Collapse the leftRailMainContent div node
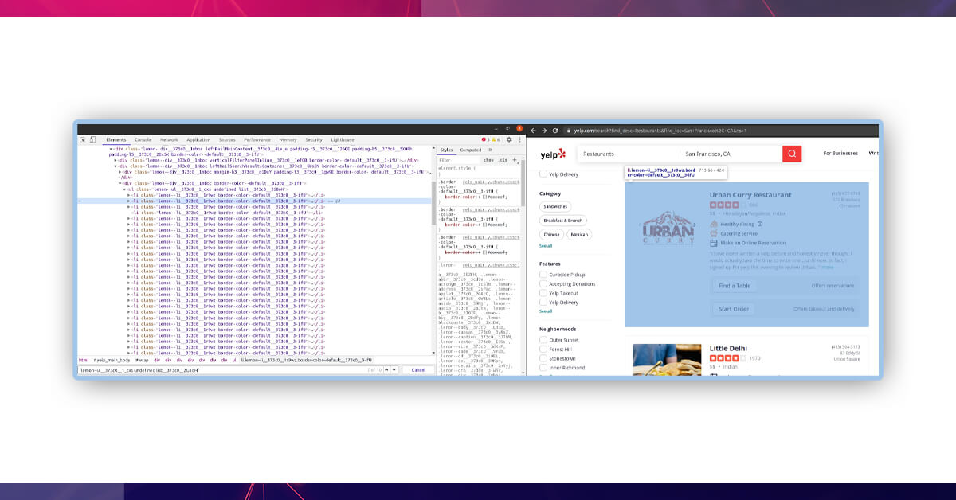 pyautogui.click(x=112, y=148)
